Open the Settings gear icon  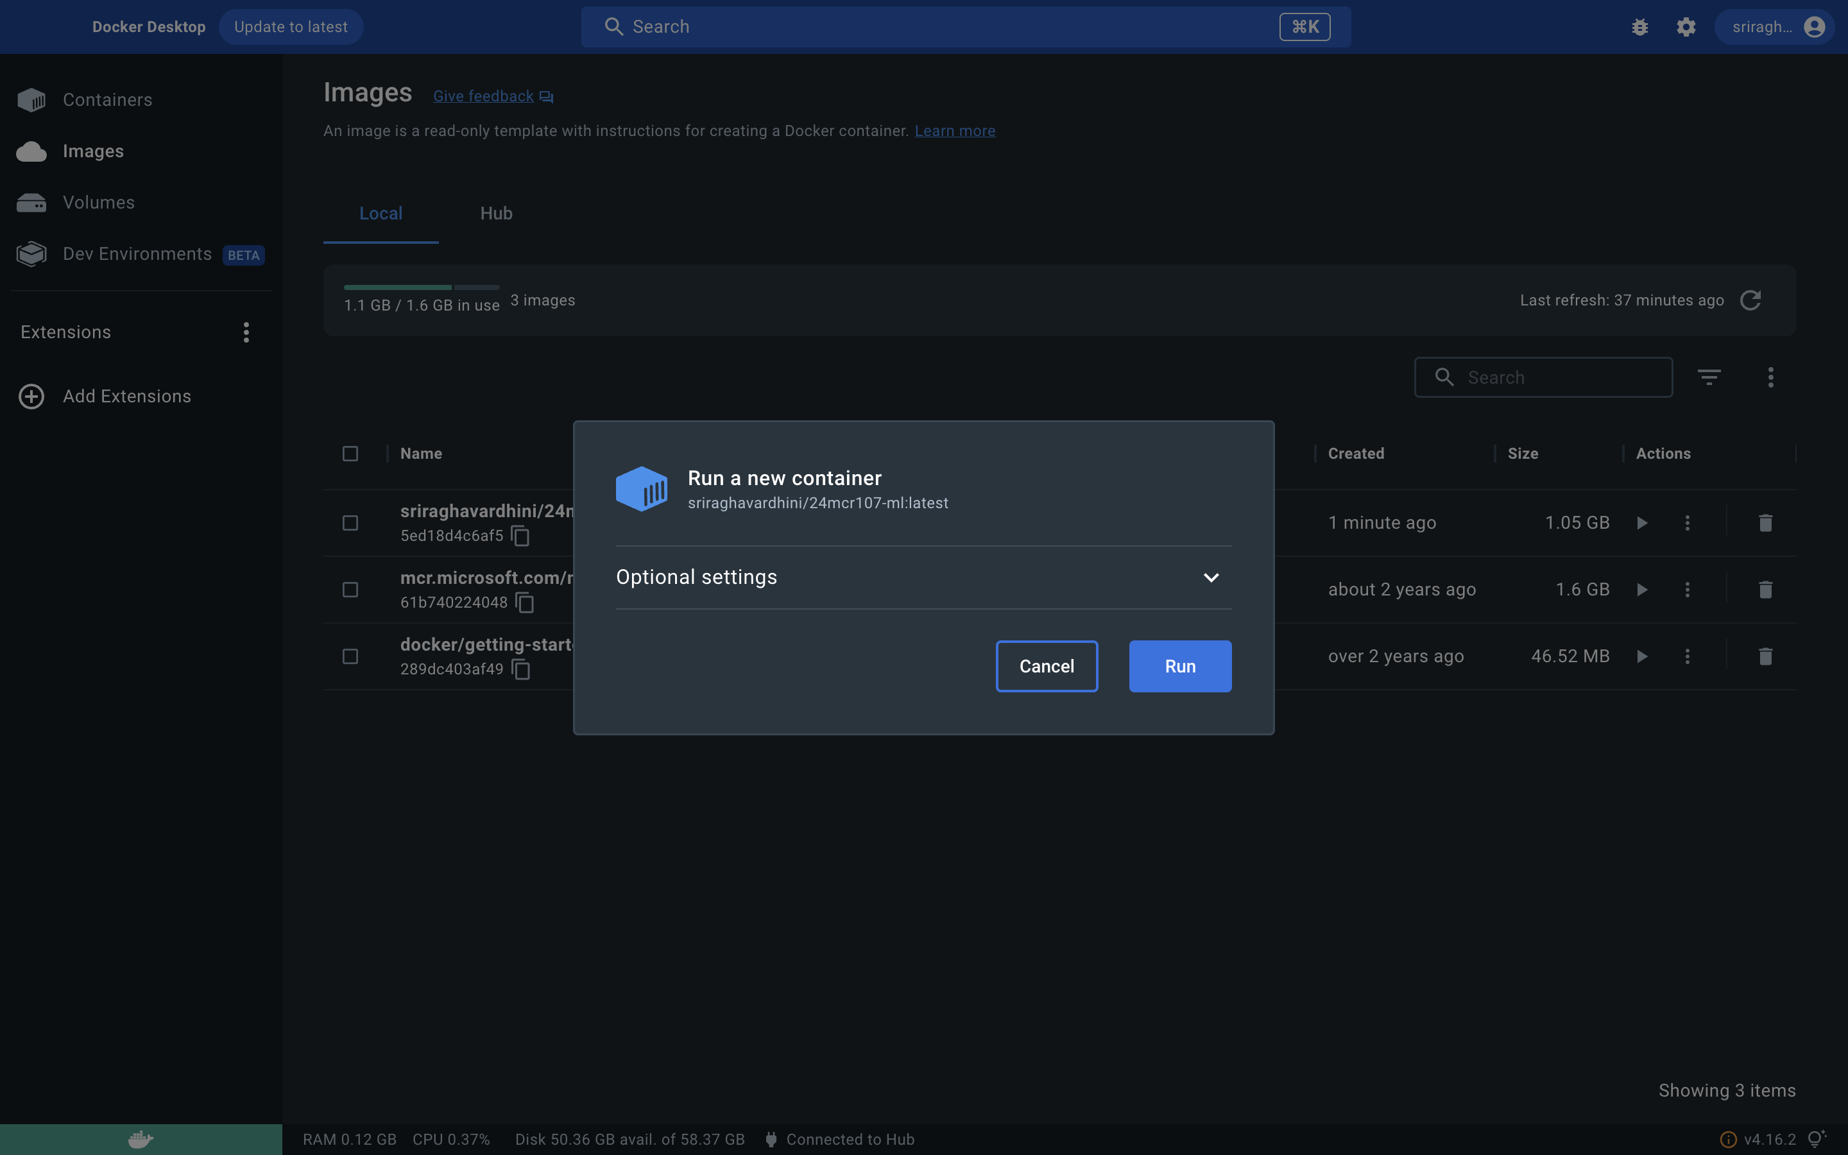(1686, 27)
